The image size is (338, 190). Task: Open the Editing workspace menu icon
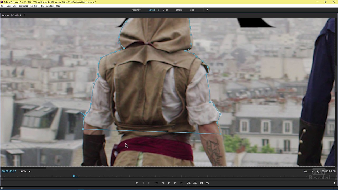[x=158, y=10]
